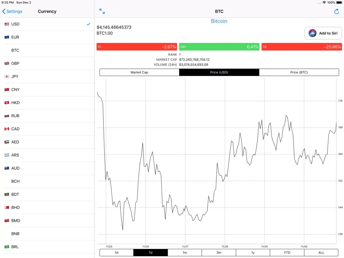Viewport: 344px width, 258px height.
Task: Select BNB as the currency
Action: coord(47,234)
